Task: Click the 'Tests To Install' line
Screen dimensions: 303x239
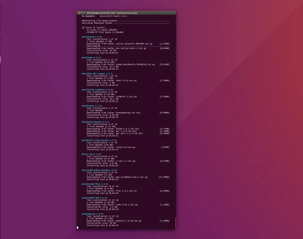Action: [93, 27]
